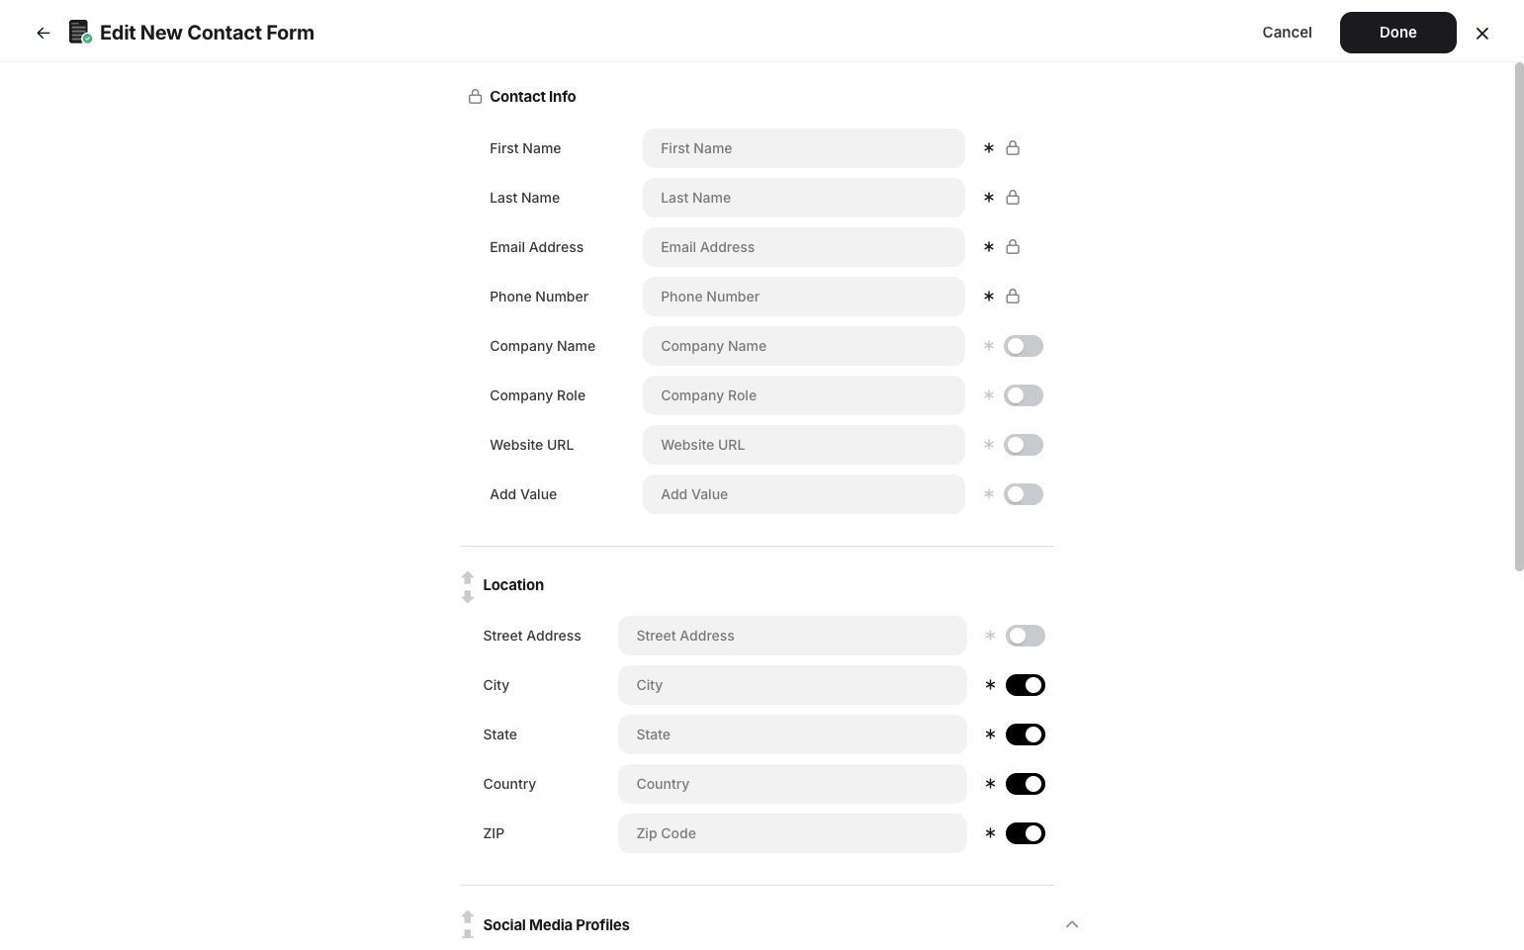This screenshot has height=950, width=1524.
Task: Click the Website URL input field
Action: 804,445
